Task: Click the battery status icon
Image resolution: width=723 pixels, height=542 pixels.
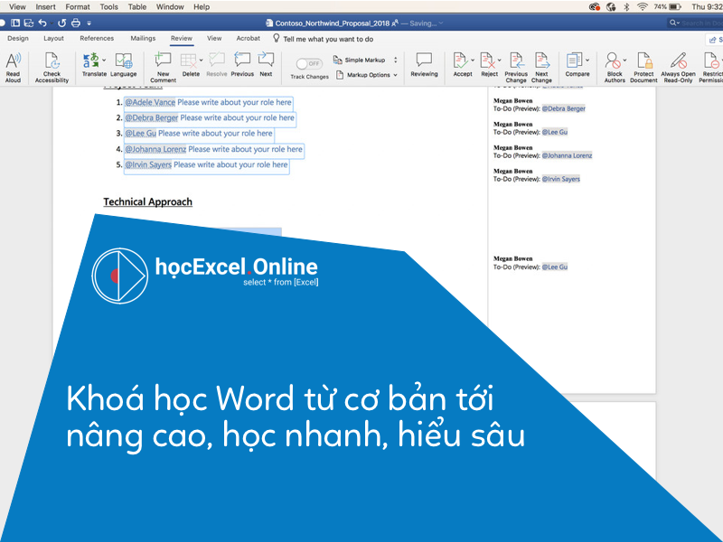Action: tap(675, 7)
